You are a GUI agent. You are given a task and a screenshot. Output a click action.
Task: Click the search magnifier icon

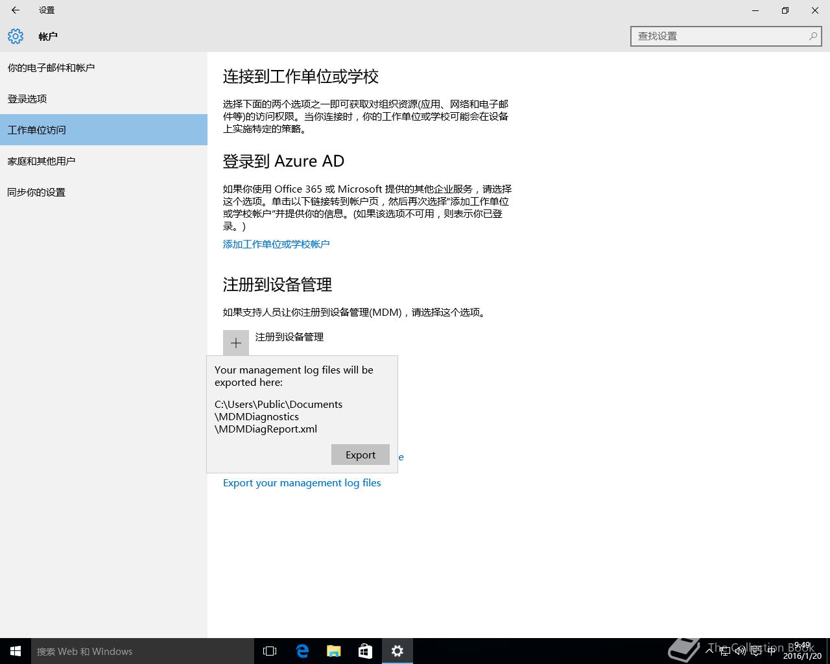[x=812, y=36]
